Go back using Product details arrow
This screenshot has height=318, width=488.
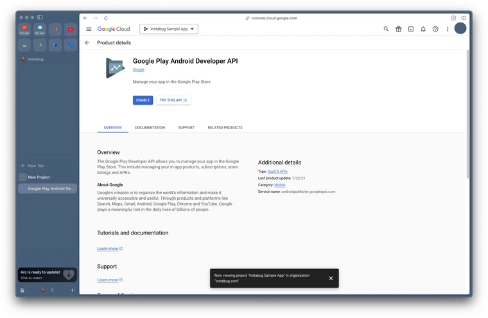87,43
